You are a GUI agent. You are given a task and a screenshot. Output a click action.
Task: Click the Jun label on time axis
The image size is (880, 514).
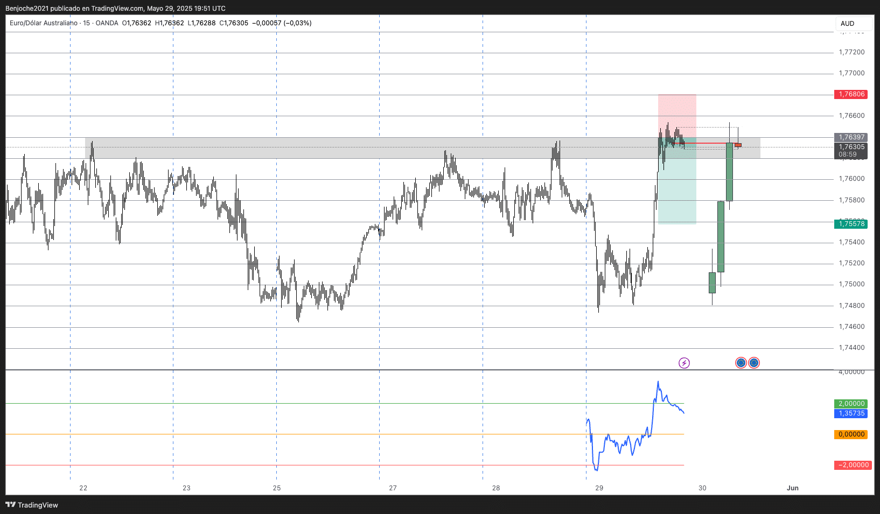pyautogui.click(x=792, y=488)
